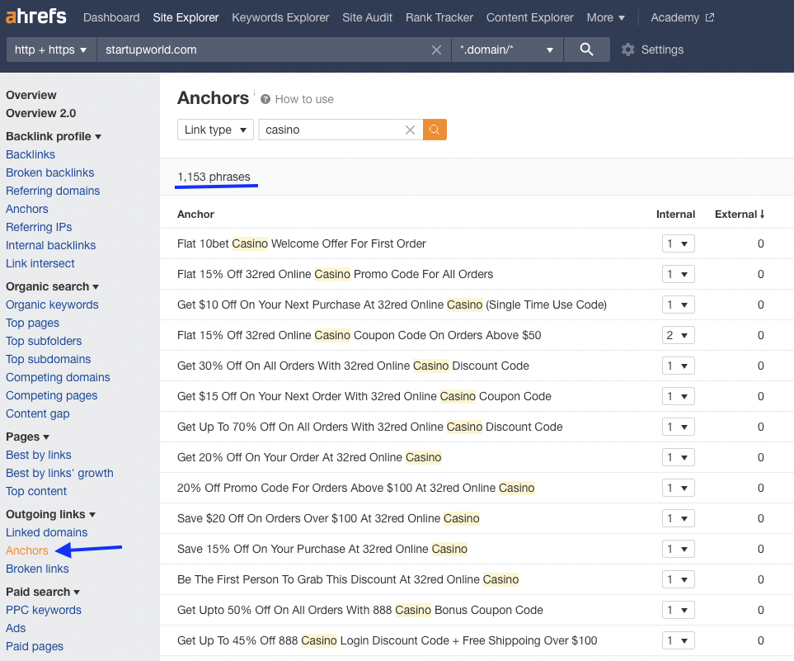Screen dimensions: 794x661
Task: Open the Link type filter dropdown
Action: (215, 130)
